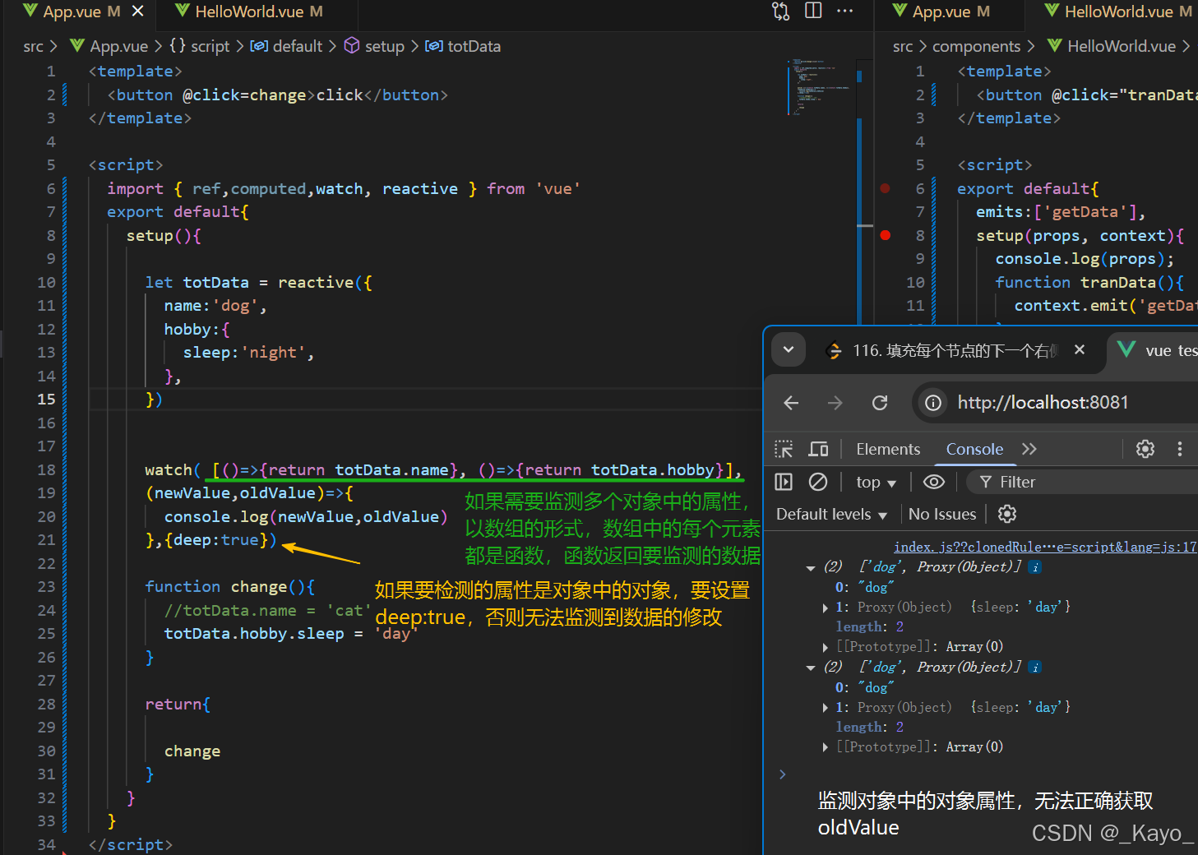Toggle the console sidebar
The image size is (1198, 855).
(x=784, y=482)
